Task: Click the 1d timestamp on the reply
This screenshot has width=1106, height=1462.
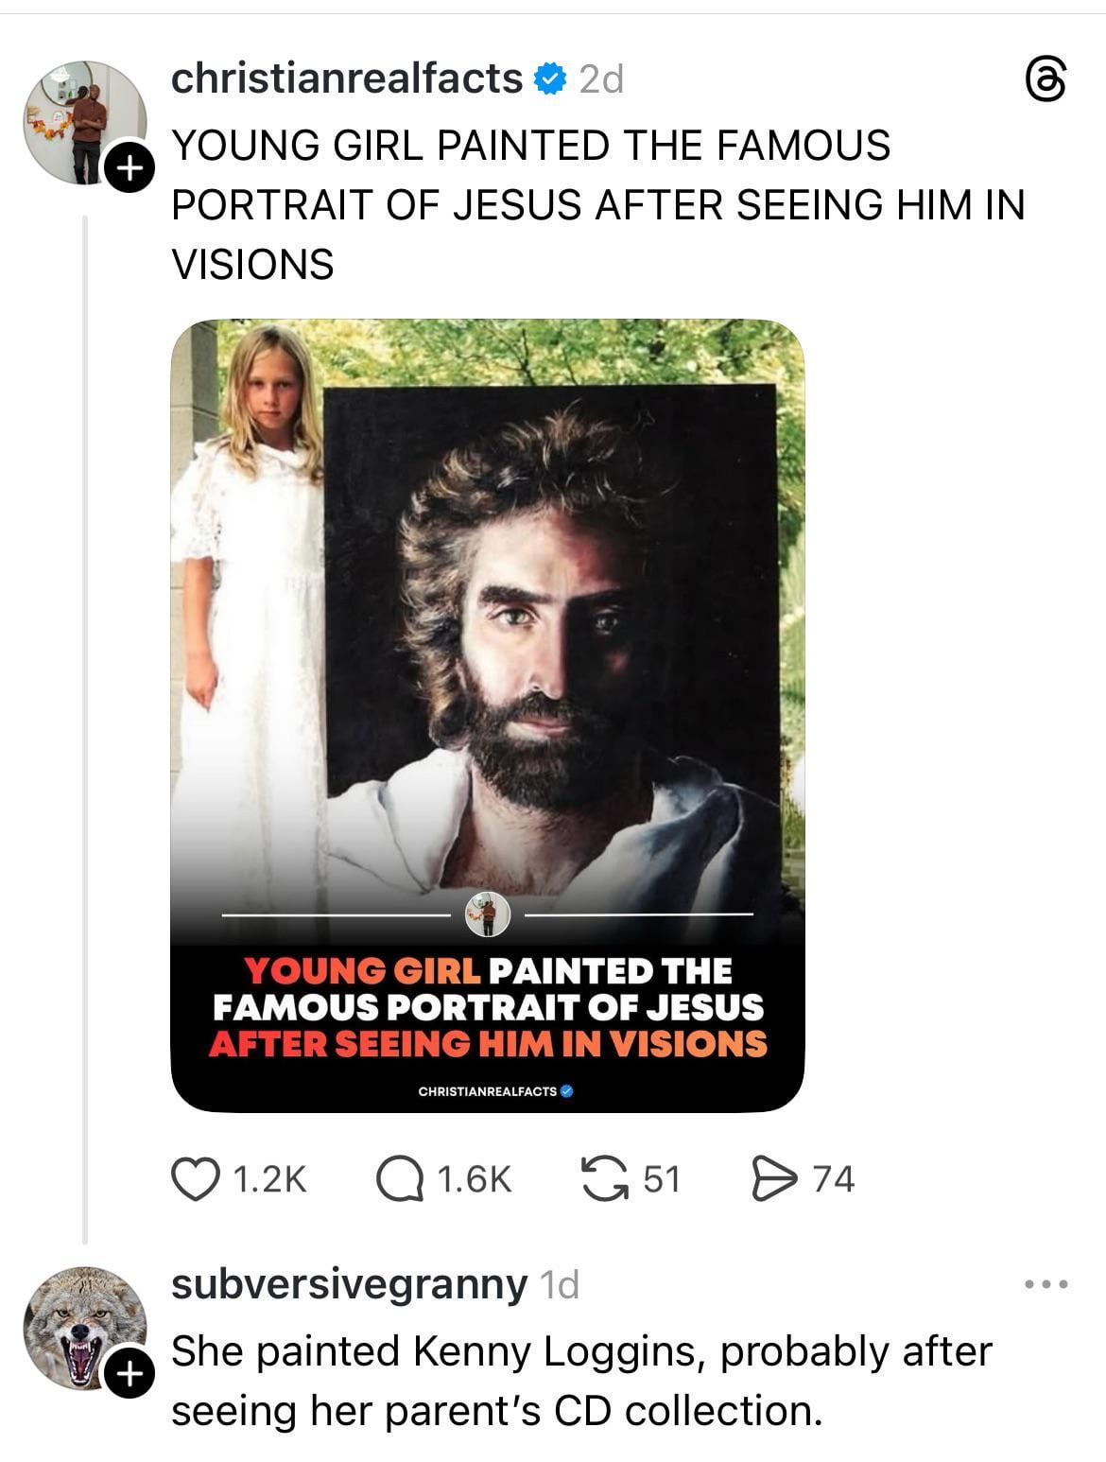Action: tap(558, 1285)
